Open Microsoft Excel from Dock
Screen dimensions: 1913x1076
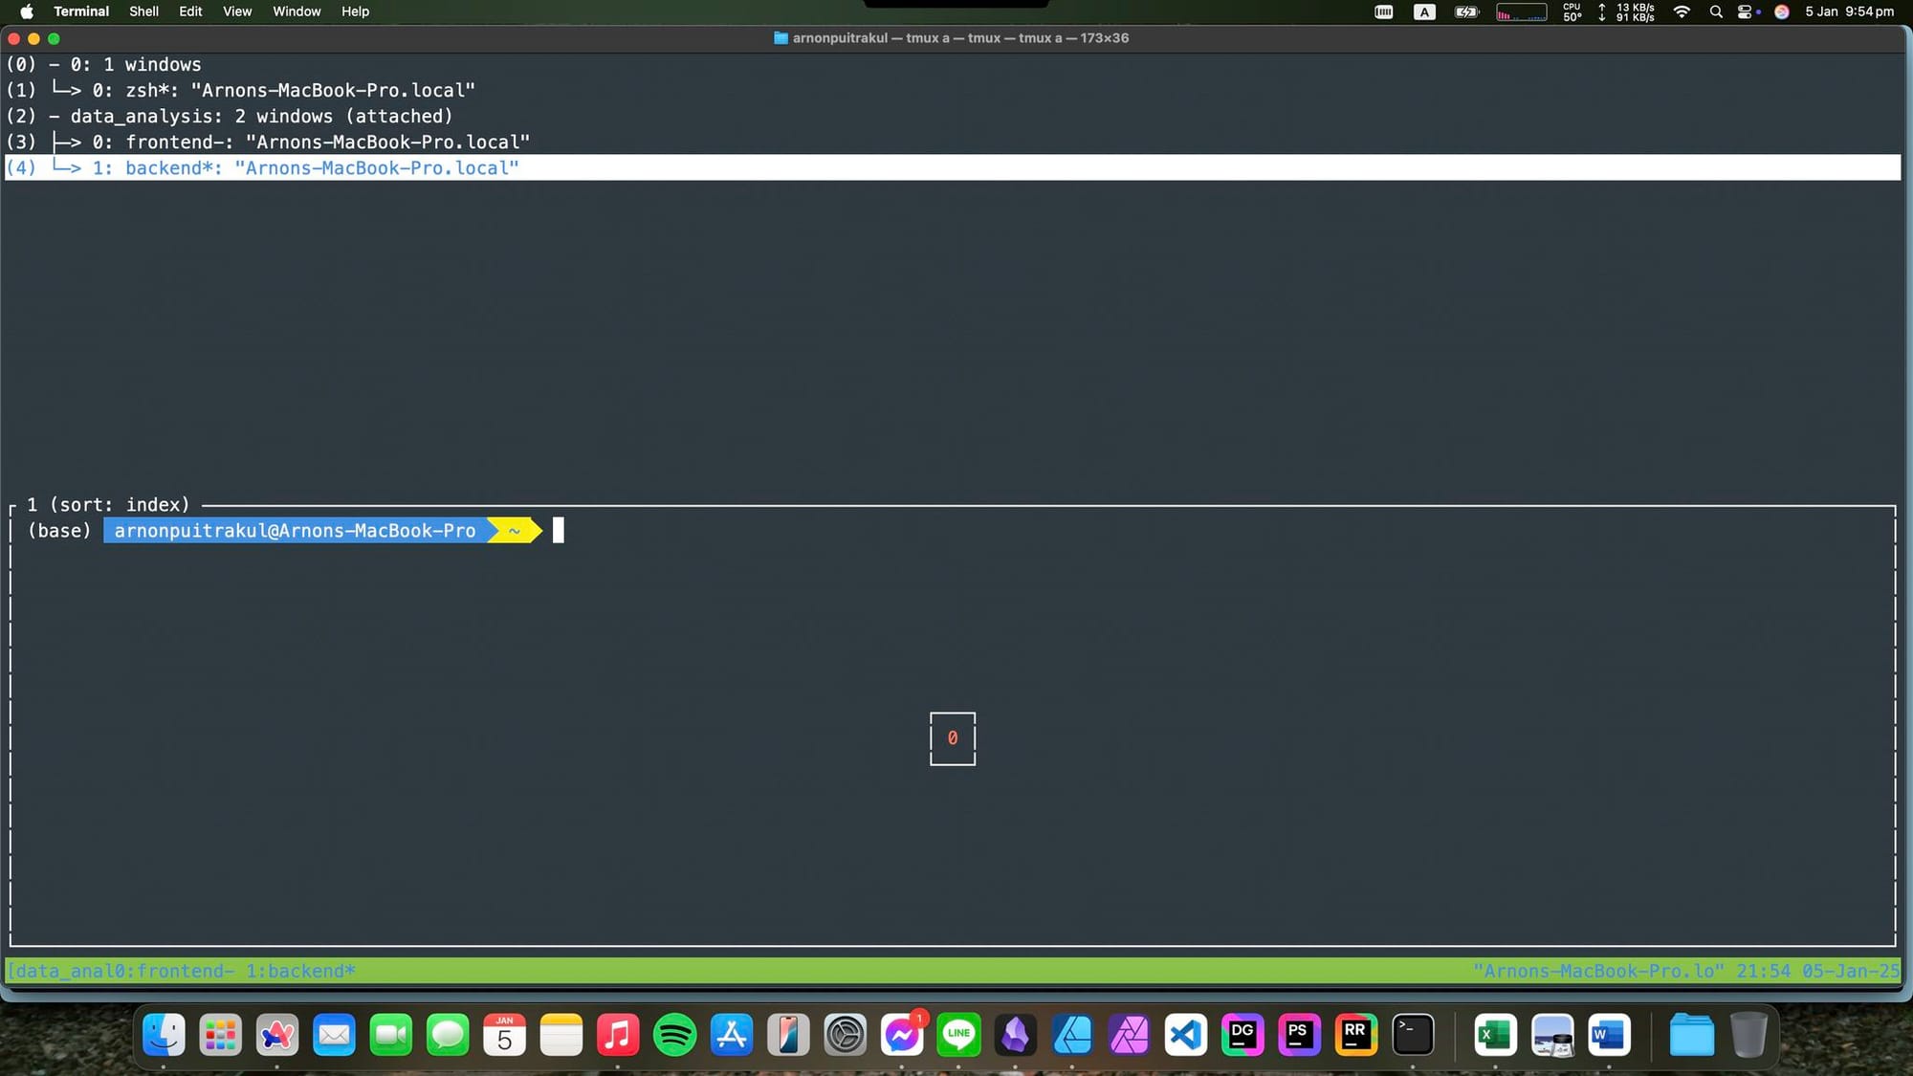1496,1035
